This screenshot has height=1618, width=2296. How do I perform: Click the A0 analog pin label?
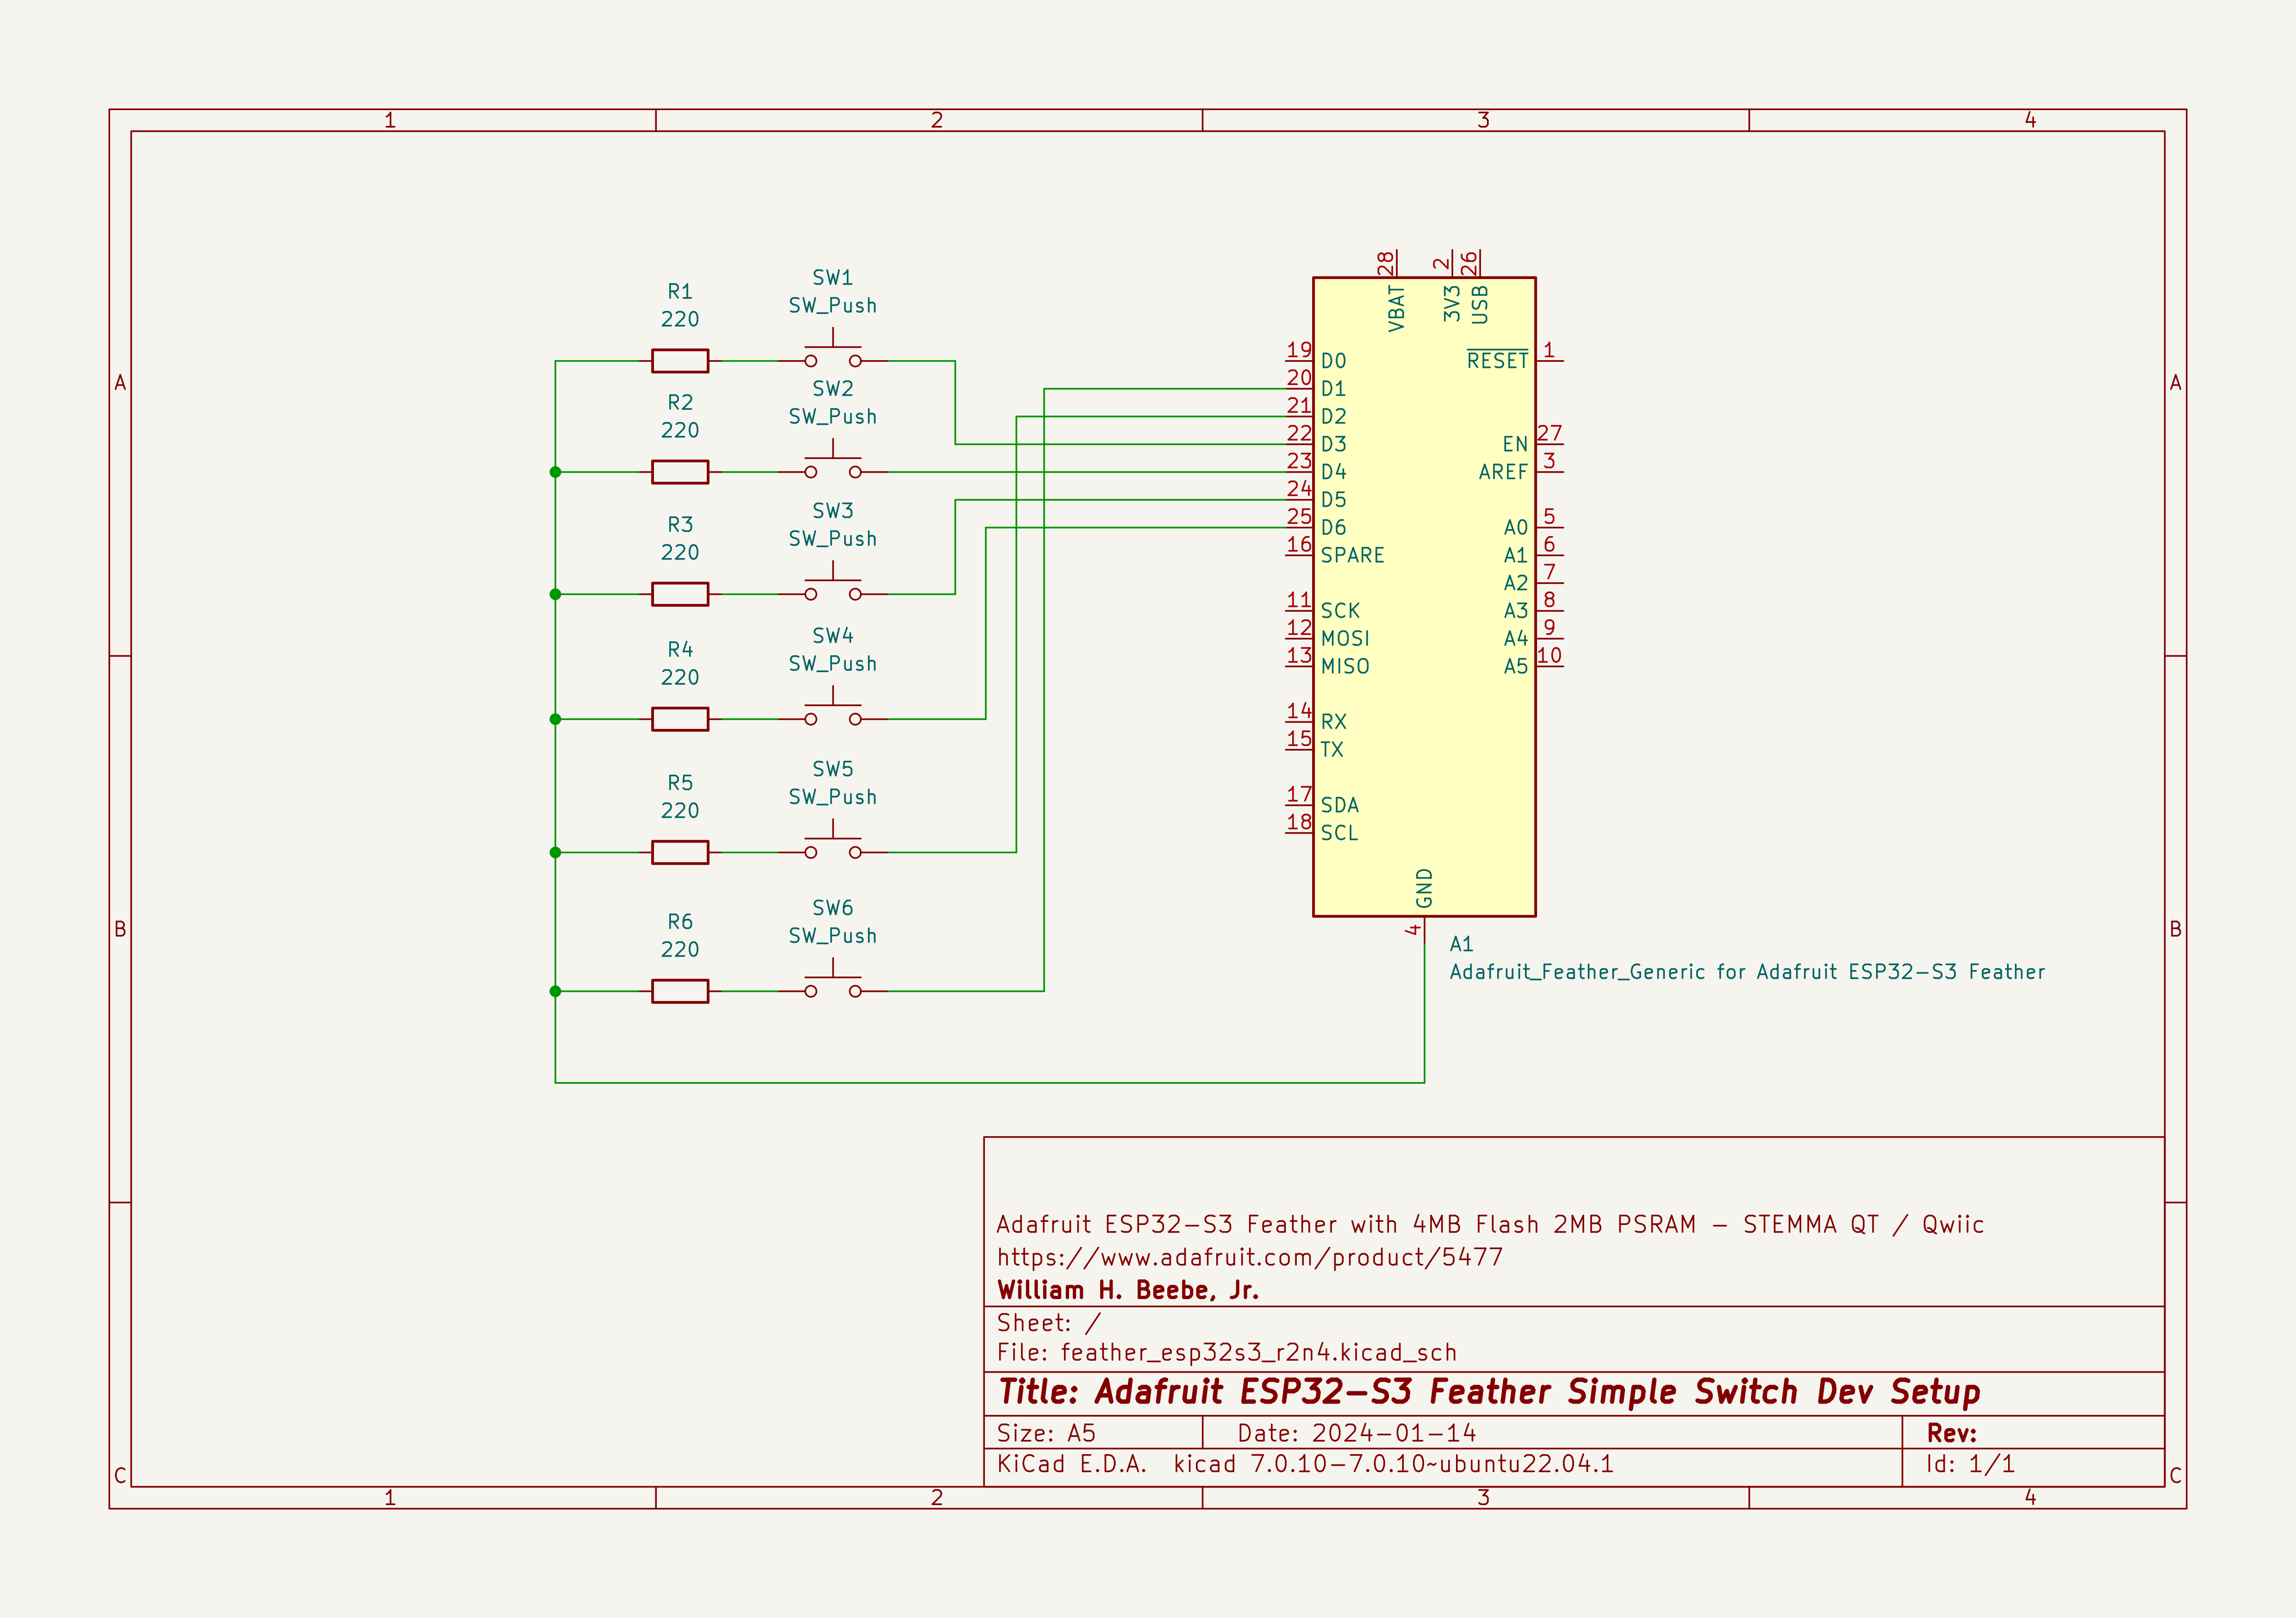1516,527
